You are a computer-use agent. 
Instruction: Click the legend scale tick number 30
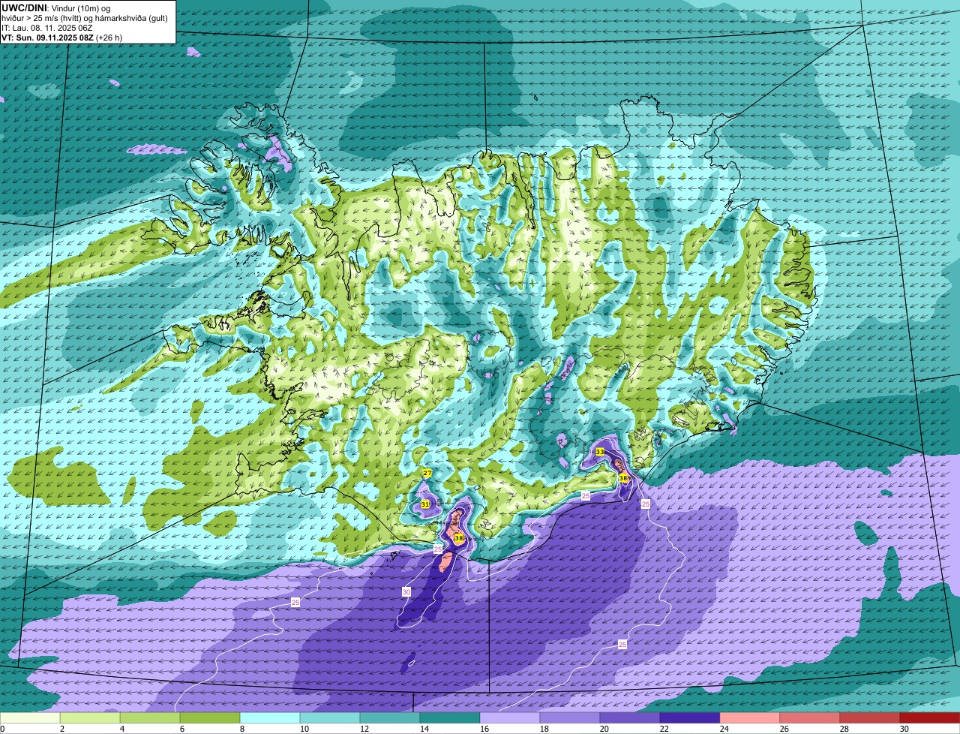903,729
